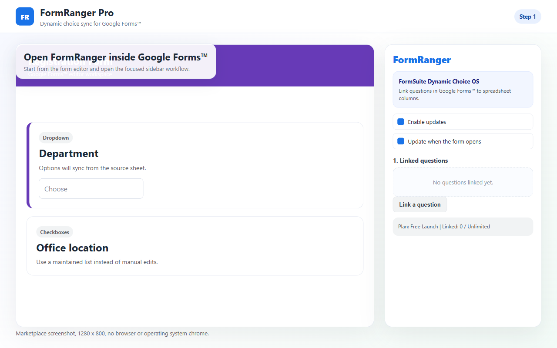Viewport: 557px width, 348px height.
Task: Click 'Open FormRanger inside Google Forms' callout title
Action: coord(116,57)
